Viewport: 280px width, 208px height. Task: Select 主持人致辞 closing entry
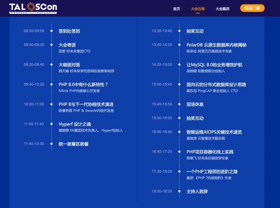(x=197, y=192)
